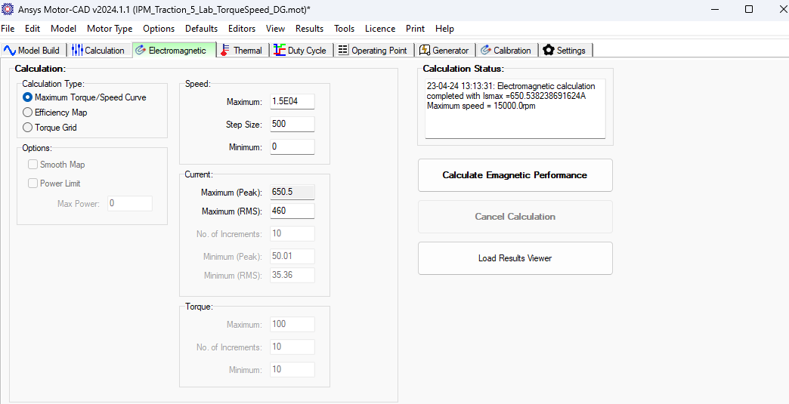Click the Generator tab lightning icon

425,51
